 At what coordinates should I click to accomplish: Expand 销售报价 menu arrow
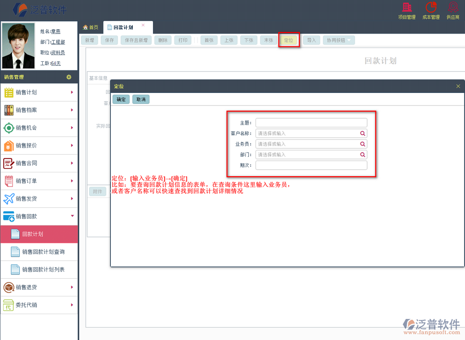(72, 146)
